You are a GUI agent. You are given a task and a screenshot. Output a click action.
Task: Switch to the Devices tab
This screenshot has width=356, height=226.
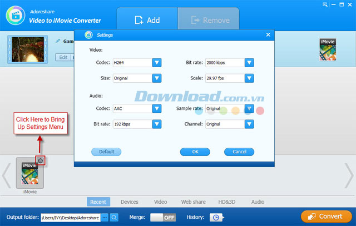130,202
